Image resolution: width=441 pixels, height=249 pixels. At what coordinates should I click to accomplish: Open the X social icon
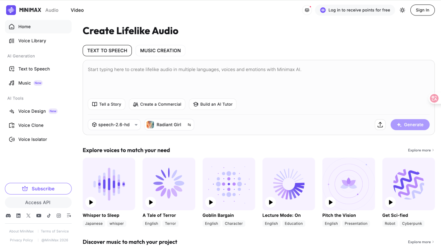click(x=29, y=216)
